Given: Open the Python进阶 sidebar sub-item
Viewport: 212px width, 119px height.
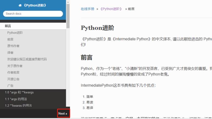Looking at the screenshot, I should click(15, 33).
